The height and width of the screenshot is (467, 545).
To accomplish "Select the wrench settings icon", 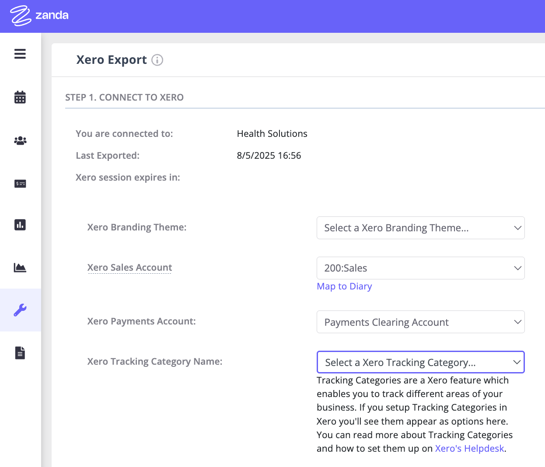I will 20,310.
